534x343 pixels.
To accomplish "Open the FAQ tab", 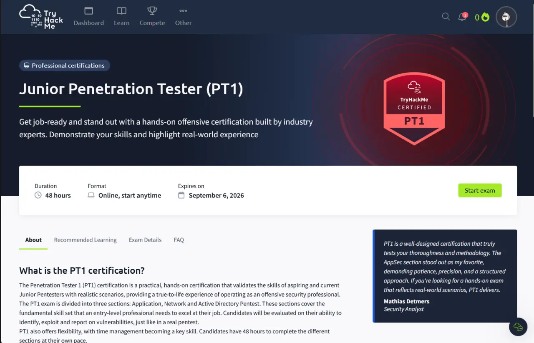I will (179, 240).
